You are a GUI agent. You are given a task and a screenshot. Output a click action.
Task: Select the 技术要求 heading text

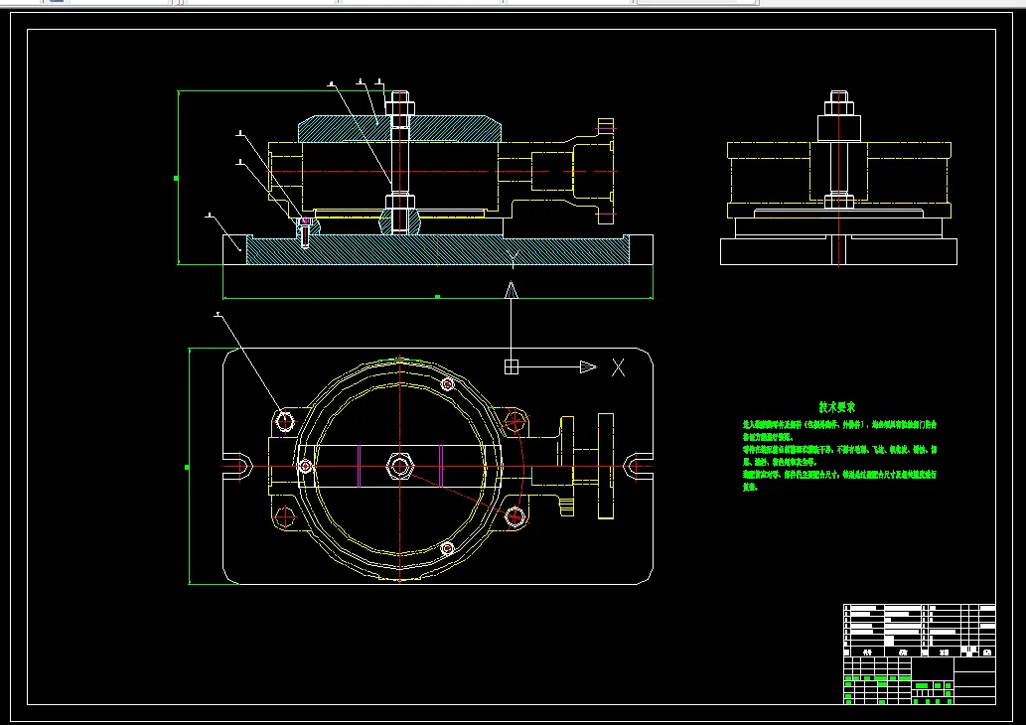click(837, 407)
